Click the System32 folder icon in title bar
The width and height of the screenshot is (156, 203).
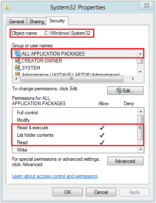coord(7,7)
